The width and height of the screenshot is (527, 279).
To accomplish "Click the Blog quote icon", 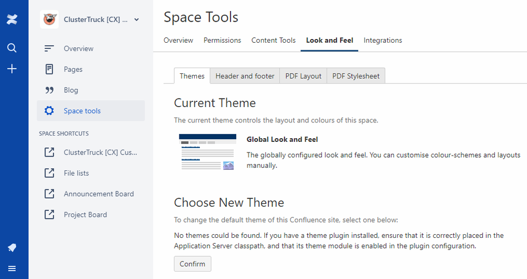I will [49, 90].
